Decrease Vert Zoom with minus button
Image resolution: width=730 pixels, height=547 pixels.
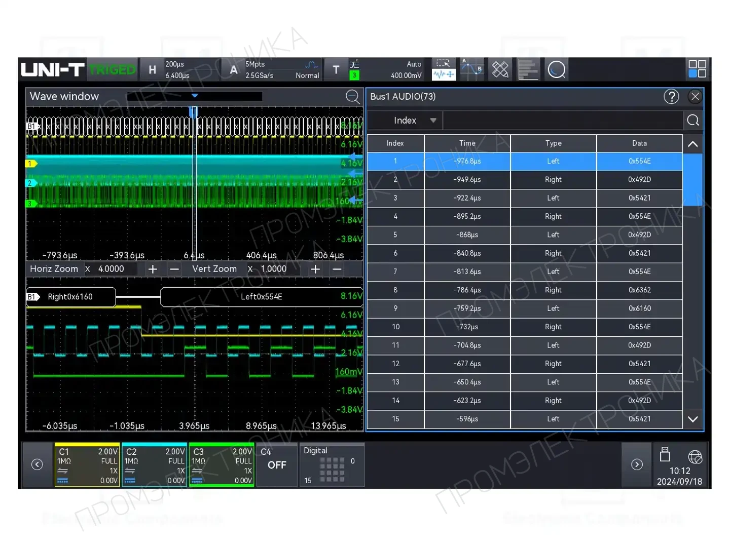tap(337, 269)
